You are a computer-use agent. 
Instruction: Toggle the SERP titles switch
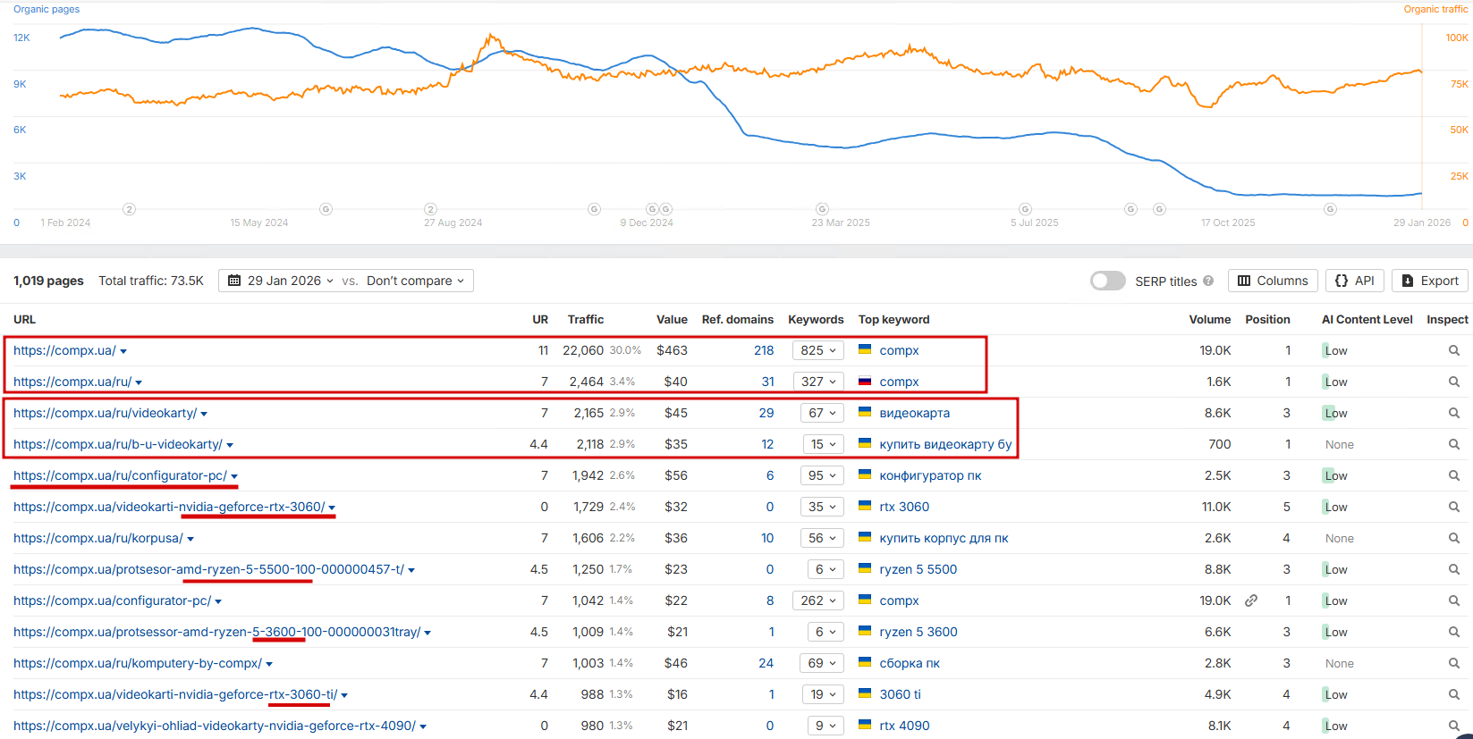pyautogui.click(x=1107, y=281)
